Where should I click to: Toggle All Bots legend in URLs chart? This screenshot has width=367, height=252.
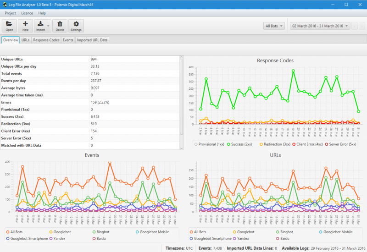pos(198,232)
